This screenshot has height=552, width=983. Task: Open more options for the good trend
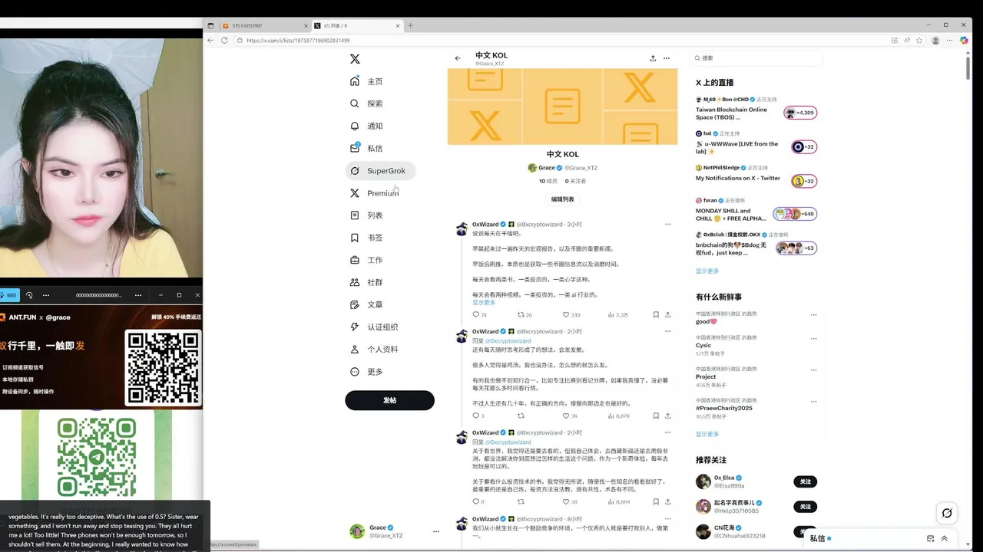(813, 314)
